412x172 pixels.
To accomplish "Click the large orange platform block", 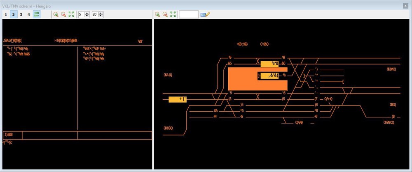I will [x=242, y=79].
